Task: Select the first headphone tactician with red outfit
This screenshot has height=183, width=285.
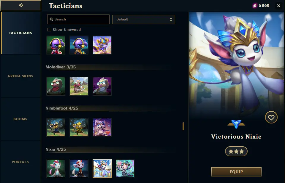Action: (x=56, y=45)
